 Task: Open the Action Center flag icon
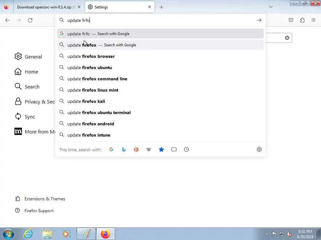click(x=274, y=234)
